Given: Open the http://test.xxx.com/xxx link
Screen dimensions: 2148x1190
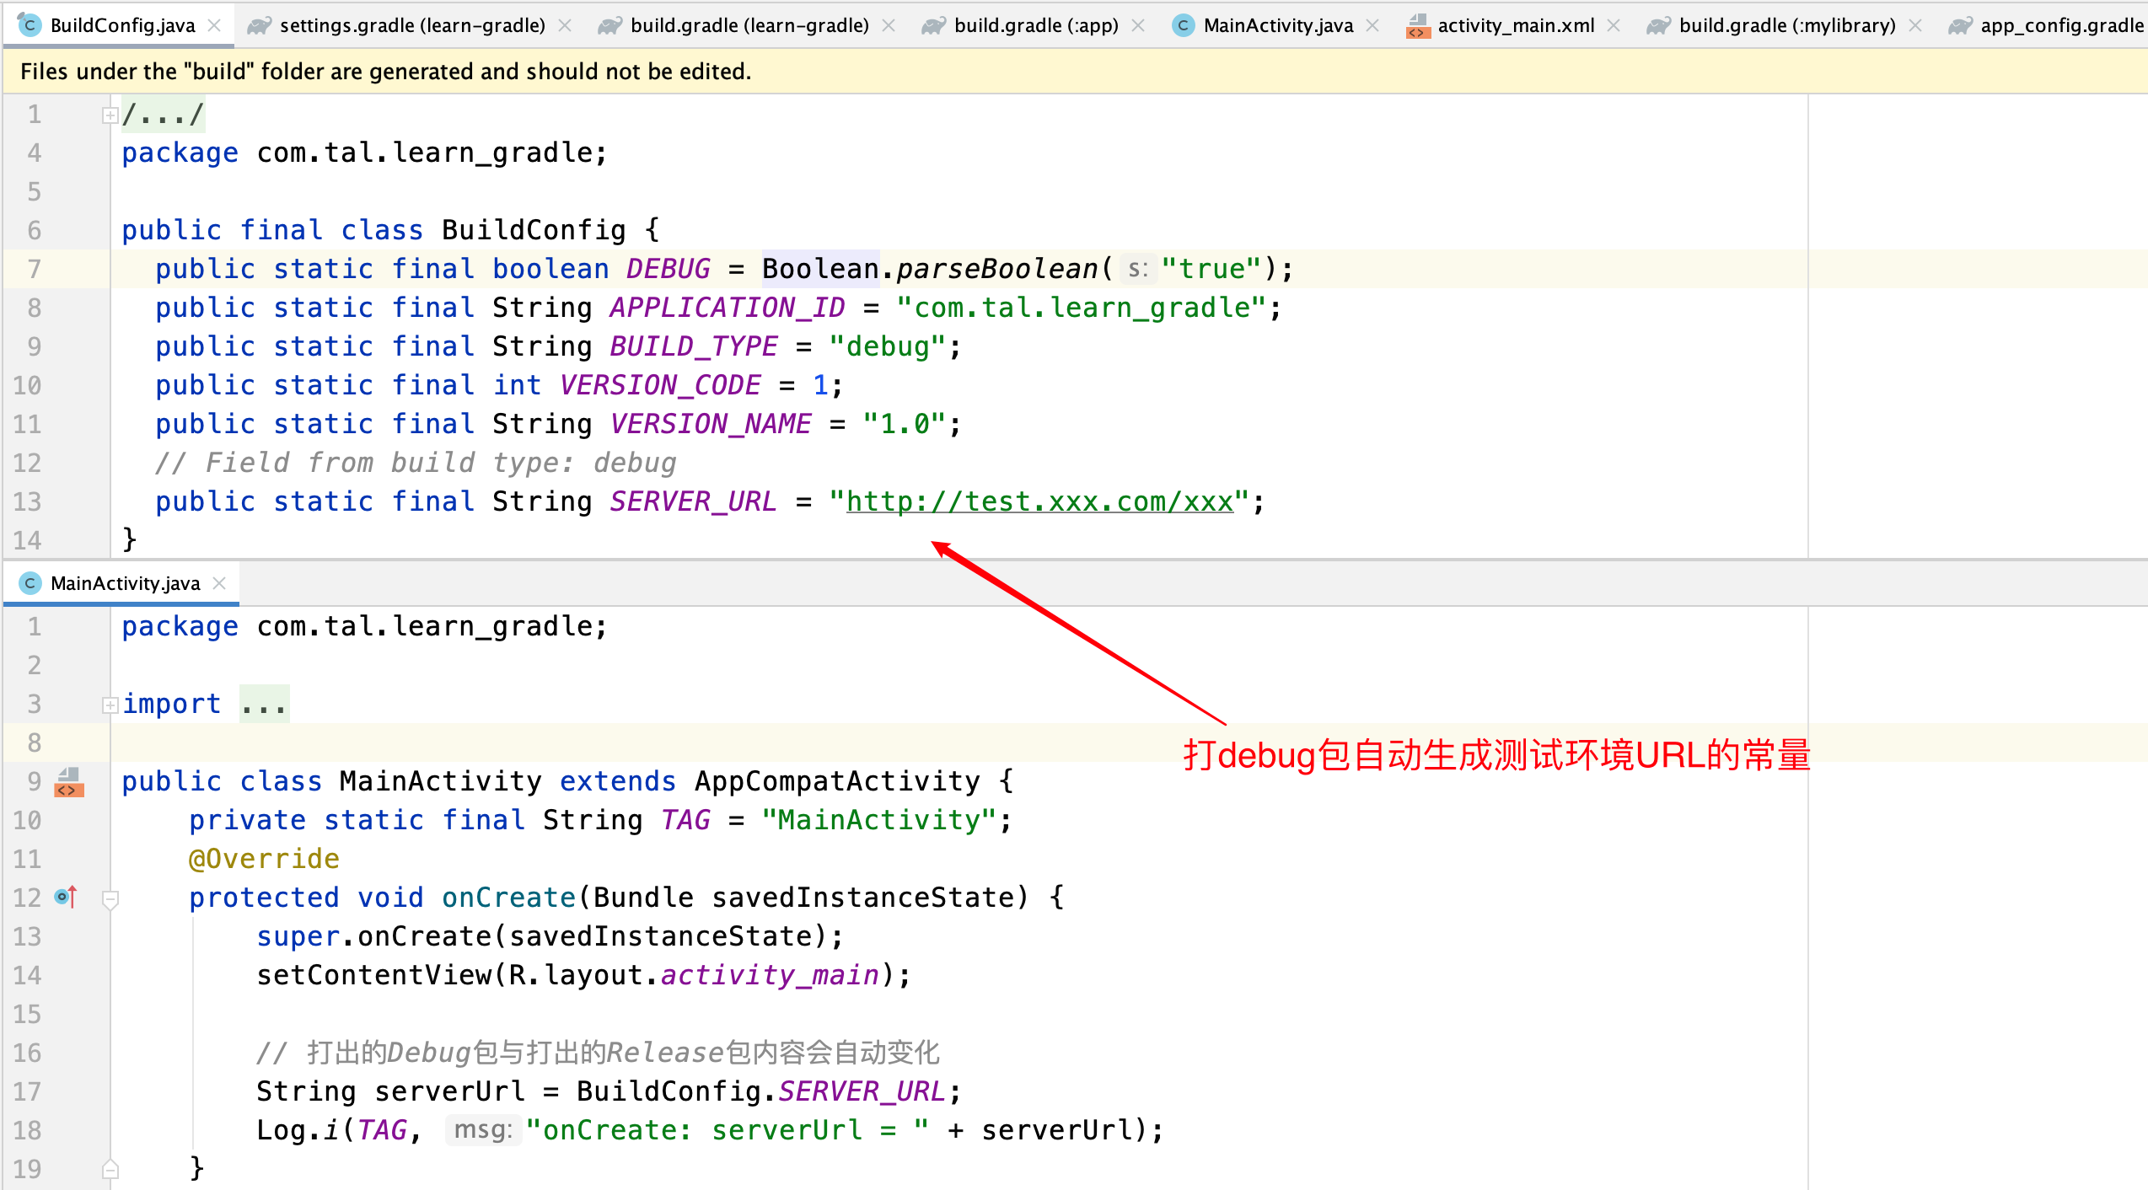Looking at the screenshot, I should 1039,502.
